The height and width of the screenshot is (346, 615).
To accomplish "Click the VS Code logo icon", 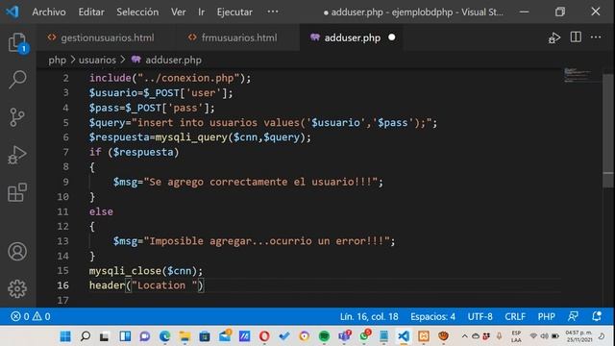I will (x=12, y=12).
